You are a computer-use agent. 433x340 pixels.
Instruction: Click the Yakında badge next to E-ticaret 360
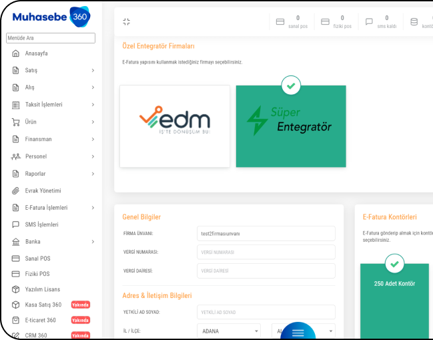pos(80,320)
